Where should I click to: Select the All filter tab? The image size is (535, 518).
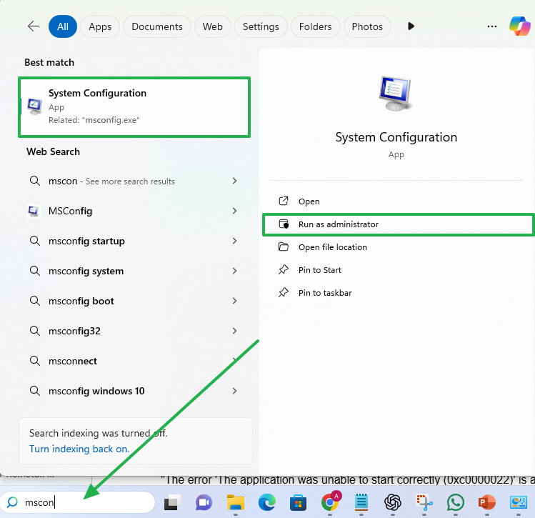coord(63,26)
